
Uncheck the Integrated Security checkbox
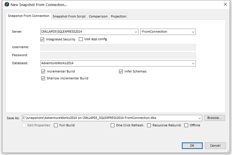[42, 39]
